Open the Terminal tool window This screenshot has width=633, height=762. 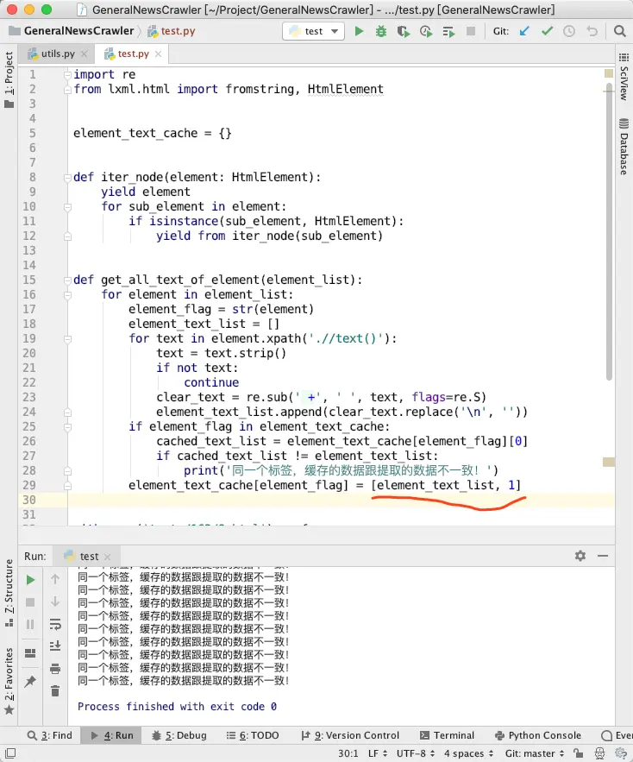447,735
